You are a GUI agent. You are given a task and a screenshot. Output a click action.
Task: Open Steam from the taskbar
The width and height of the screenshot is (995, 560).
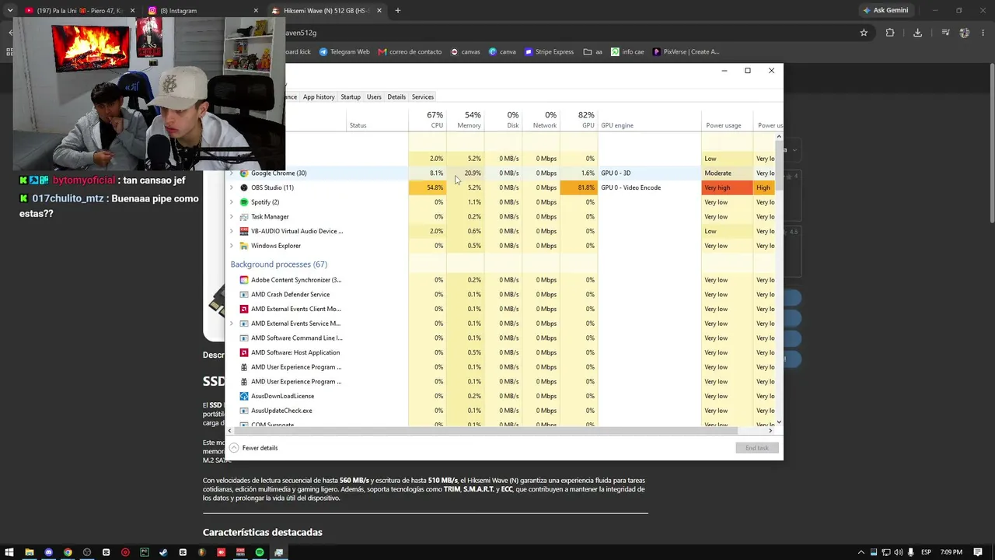click(163, 552)
